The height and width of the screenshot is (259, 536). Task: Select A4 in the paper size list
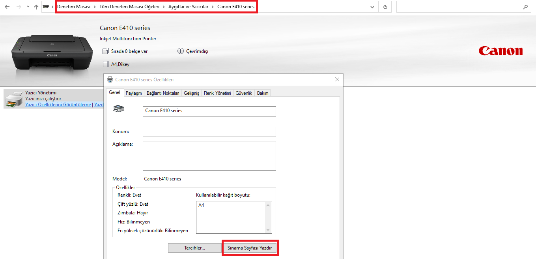tap(201, 205)
